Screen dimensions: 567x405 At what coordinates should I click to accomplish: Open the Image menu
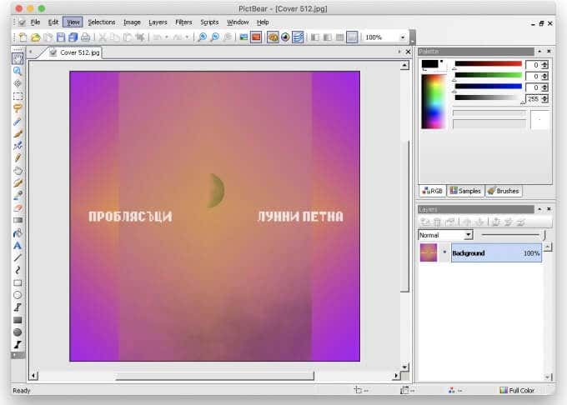[132, 22]
